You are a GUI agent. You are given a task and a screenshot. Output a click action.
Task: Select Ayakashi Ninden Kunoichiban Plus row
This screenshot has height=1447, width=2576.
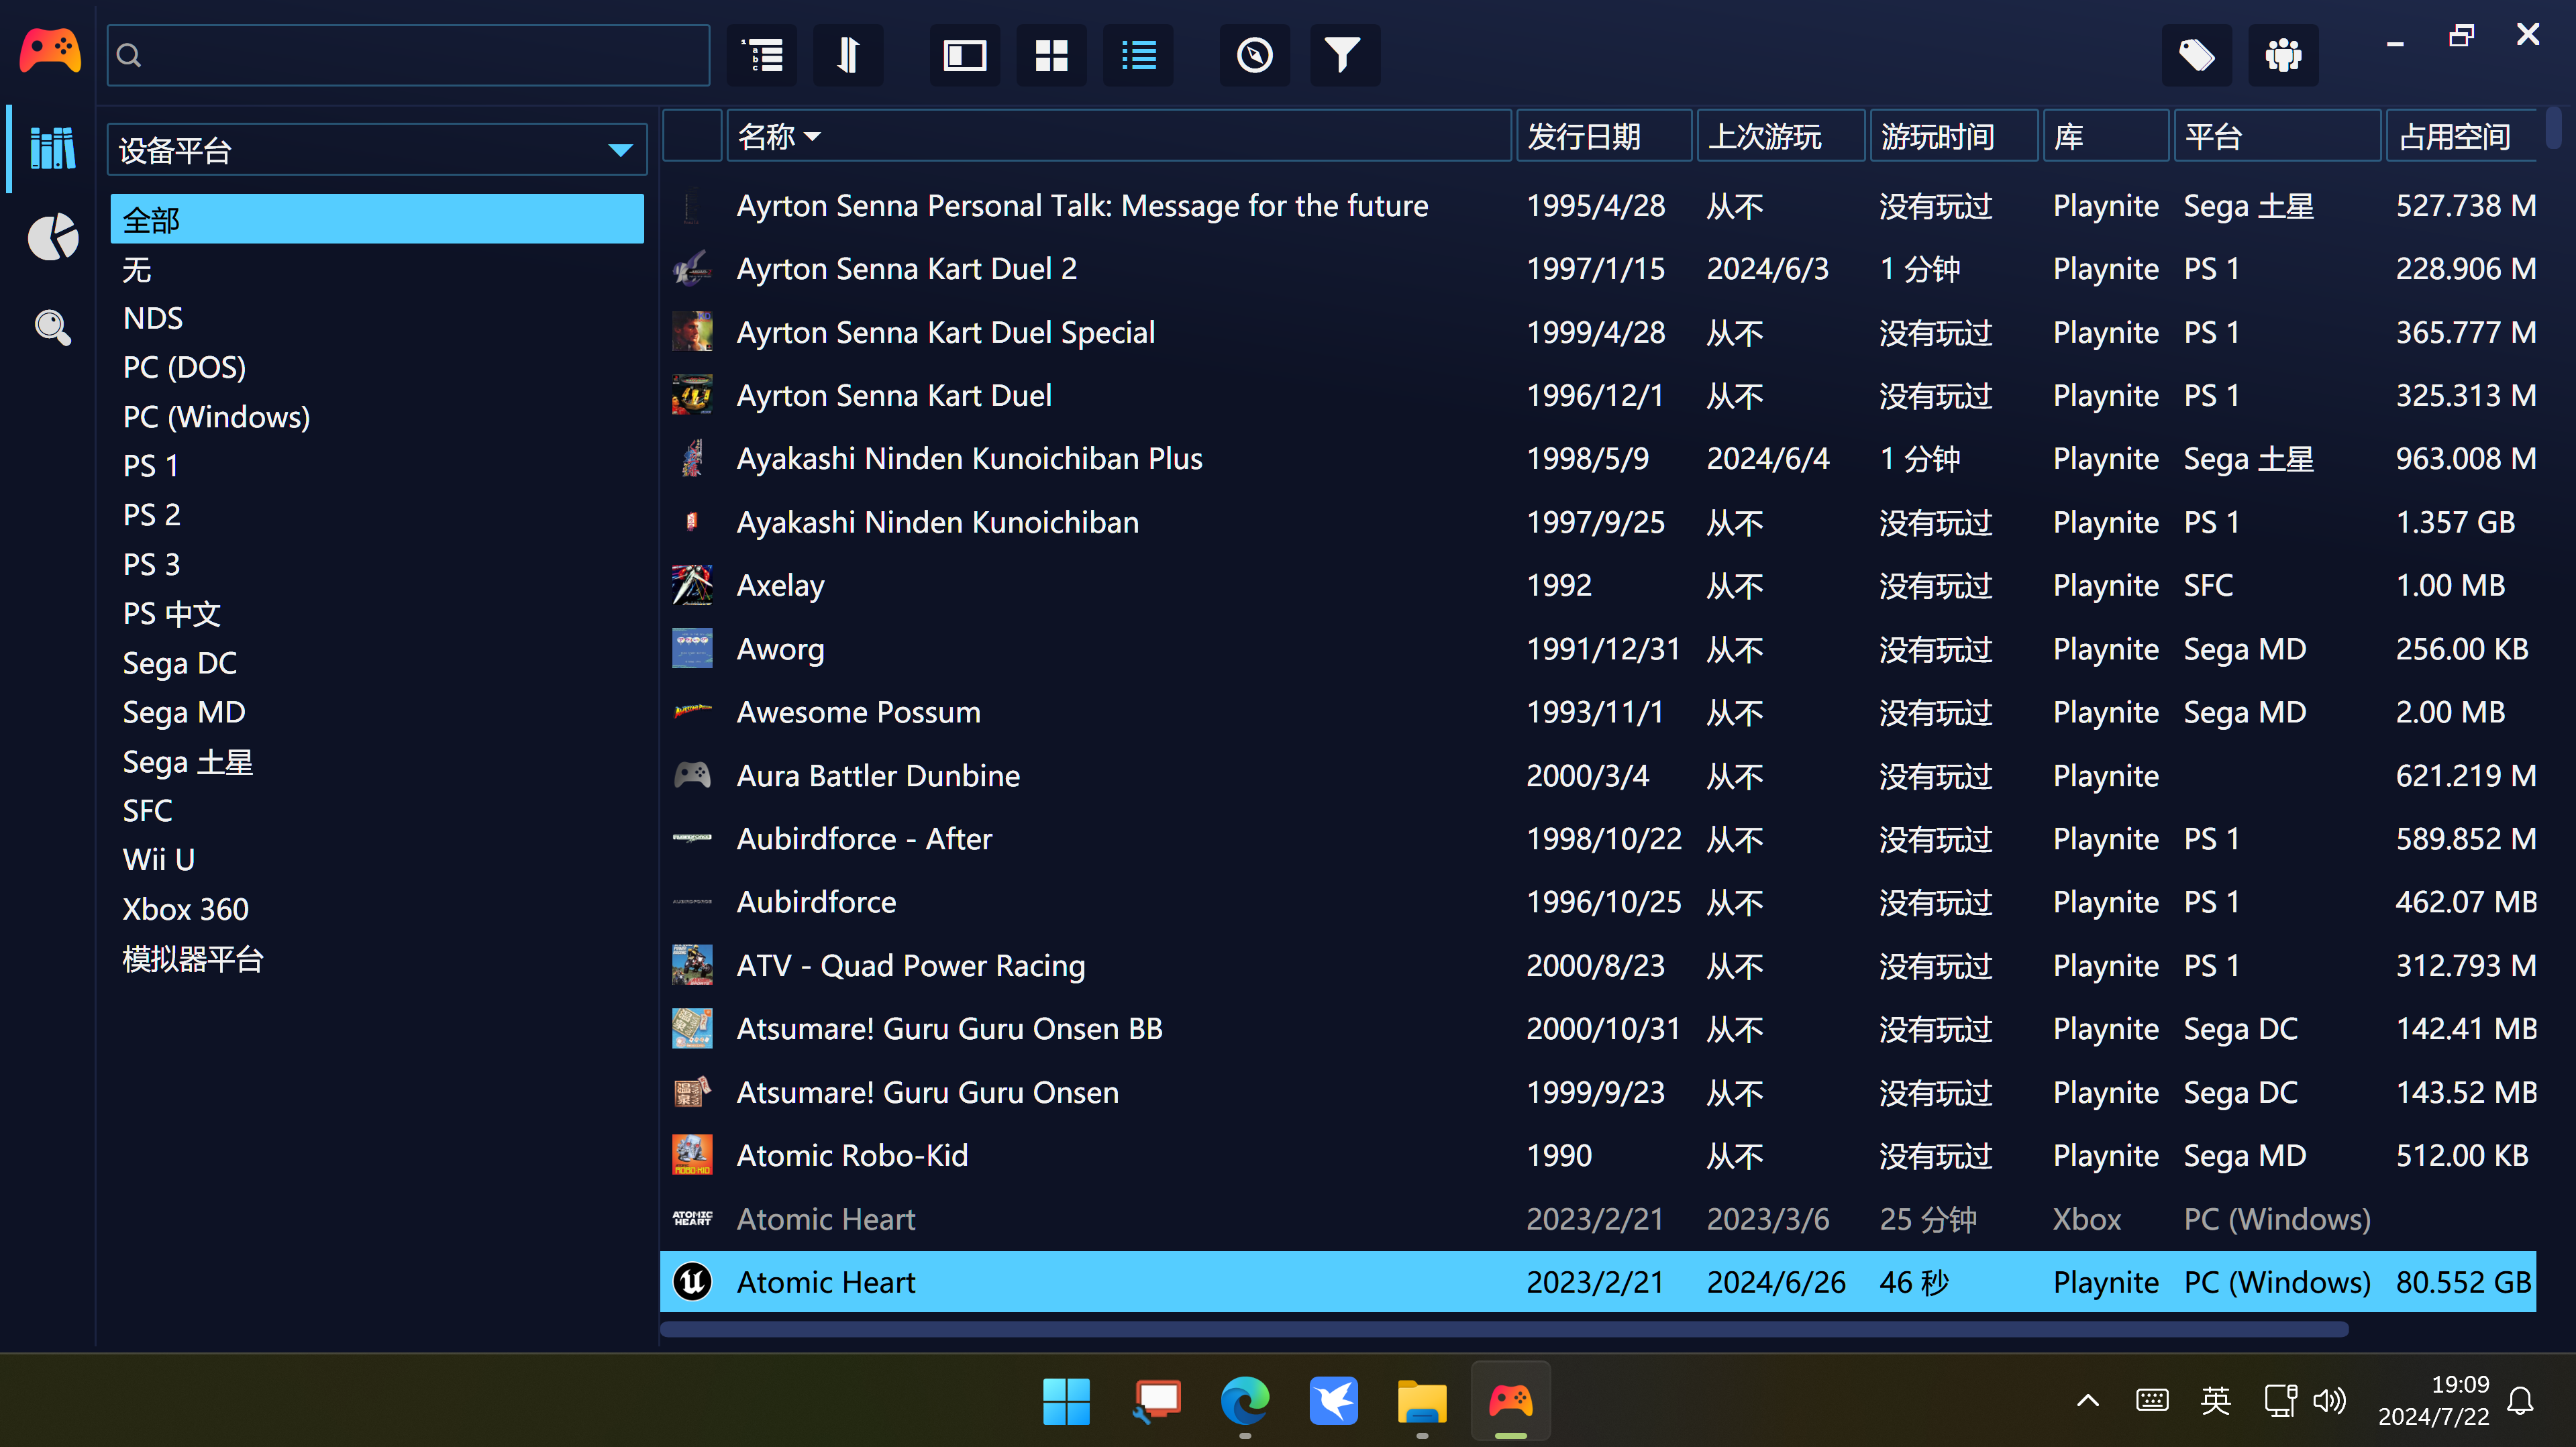click(1598, 459)
